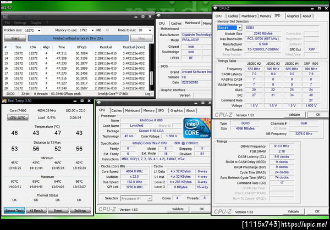Select Memory tab in CPU-Z SPD window
This screenshot has width=330, height=230.
(x=265, y=16)
